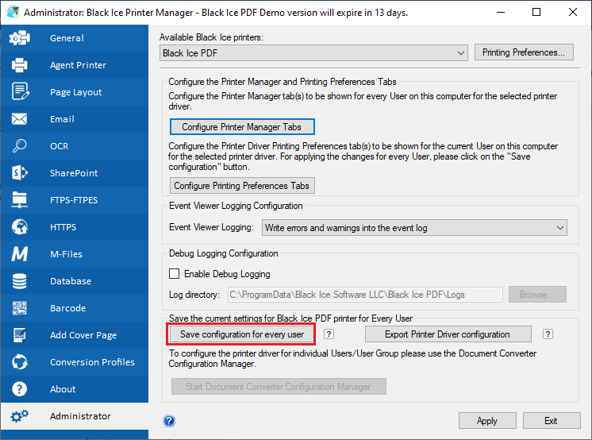
Task: Click the M-Files icon
Action: tap(20, 254)
